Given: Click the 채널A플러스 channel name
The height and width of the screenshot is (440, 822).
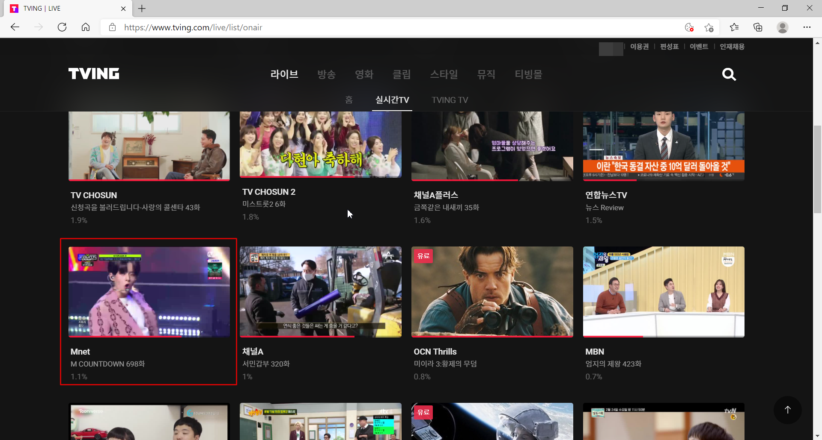Looking at the screenshot, I should coord(436,195).
